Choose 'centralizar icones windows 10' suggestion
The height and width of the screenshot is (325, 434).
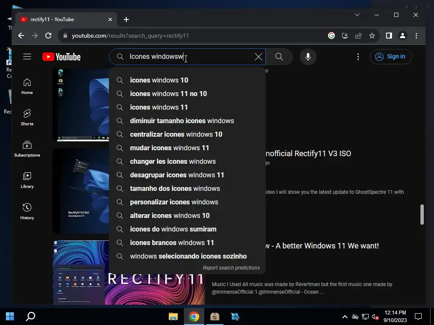tap(187, 134)
